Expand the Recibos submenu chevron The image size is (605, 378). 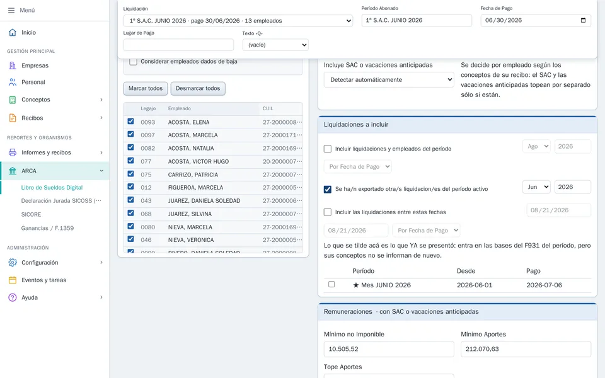(101, 118)
